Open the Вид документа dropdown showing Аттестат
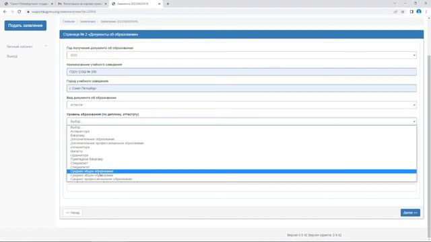This screenshot has height=242, width=431. click(241, 105)
